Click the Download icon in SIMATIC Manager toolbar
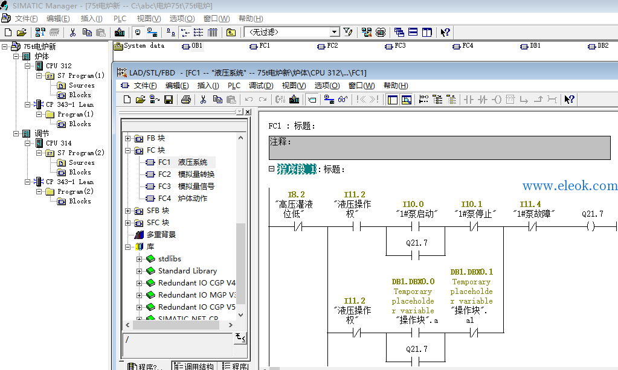 coord(120,32)
